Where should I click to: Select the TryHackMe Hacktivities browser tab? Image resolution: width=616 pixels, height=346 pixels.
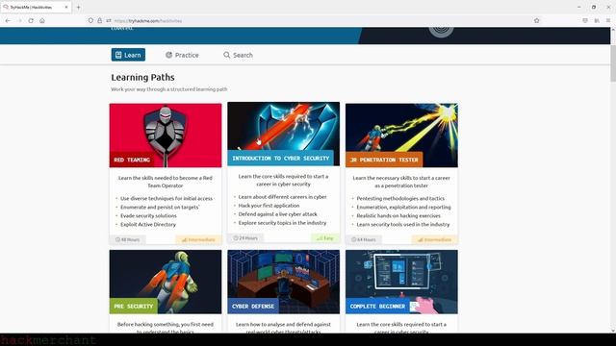tap(36, 7)
